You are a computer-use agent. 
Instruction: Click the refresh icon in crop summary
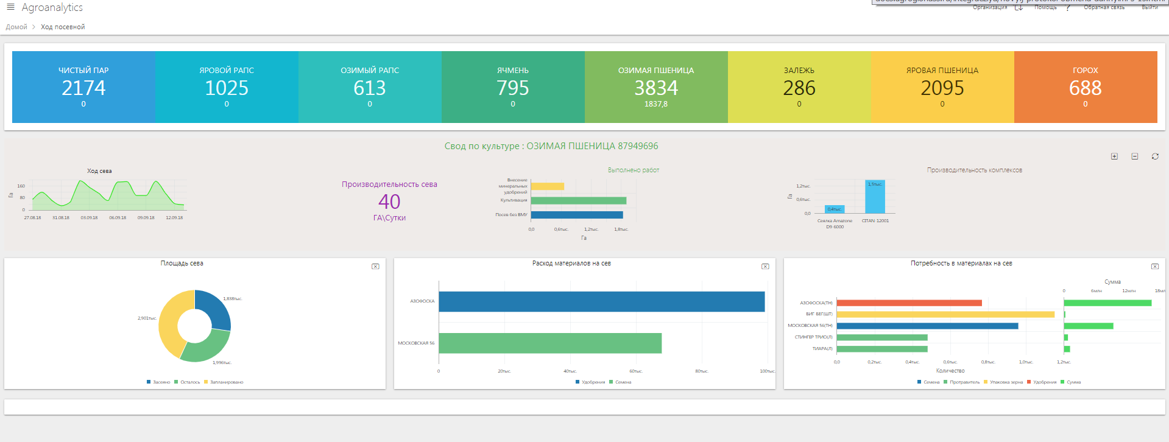[x=1155, y=156]
